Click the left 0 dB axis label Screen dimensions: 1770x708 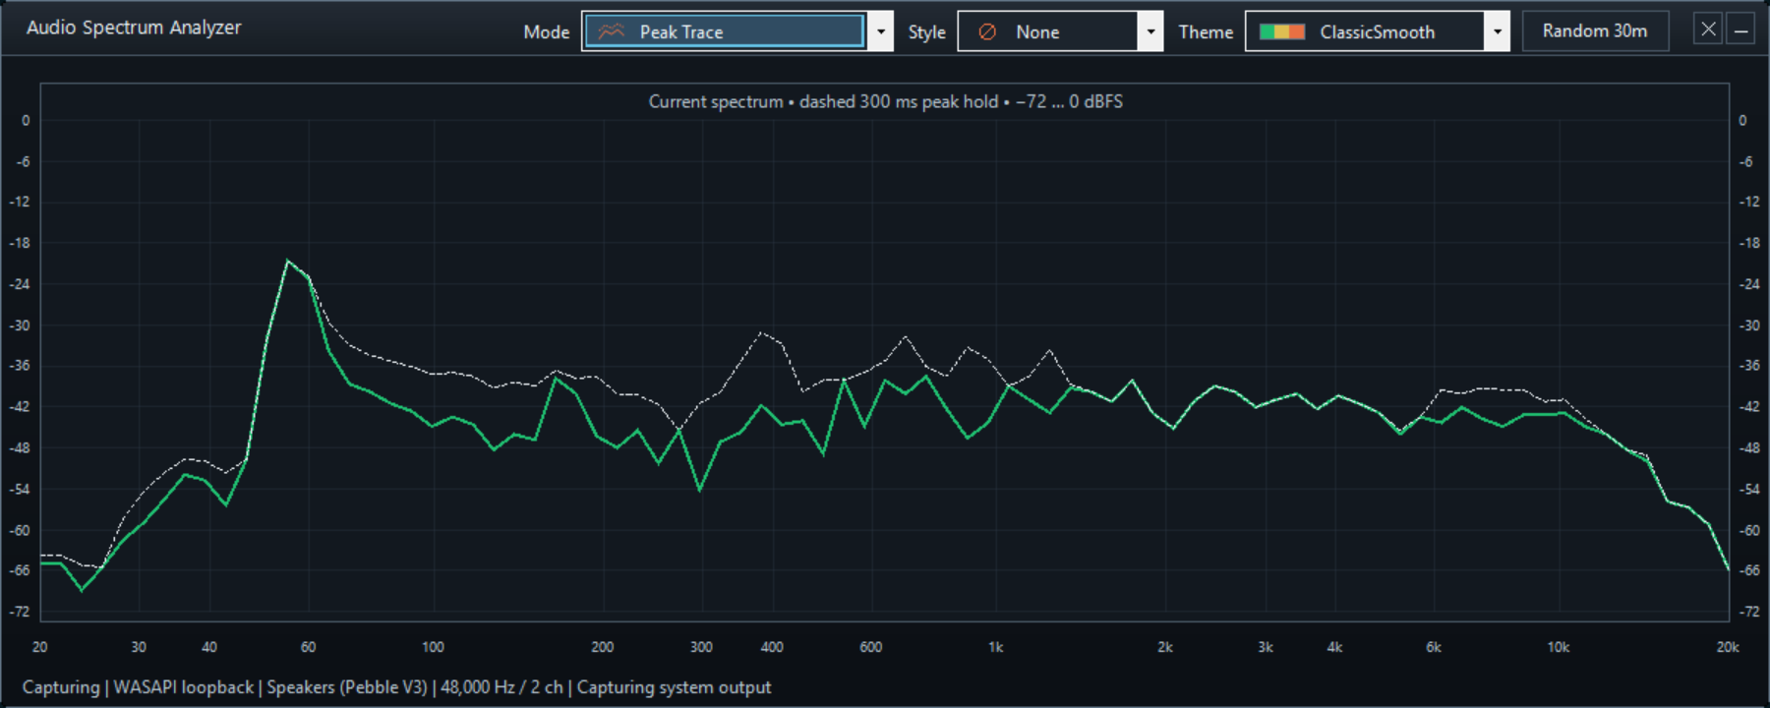26,120
